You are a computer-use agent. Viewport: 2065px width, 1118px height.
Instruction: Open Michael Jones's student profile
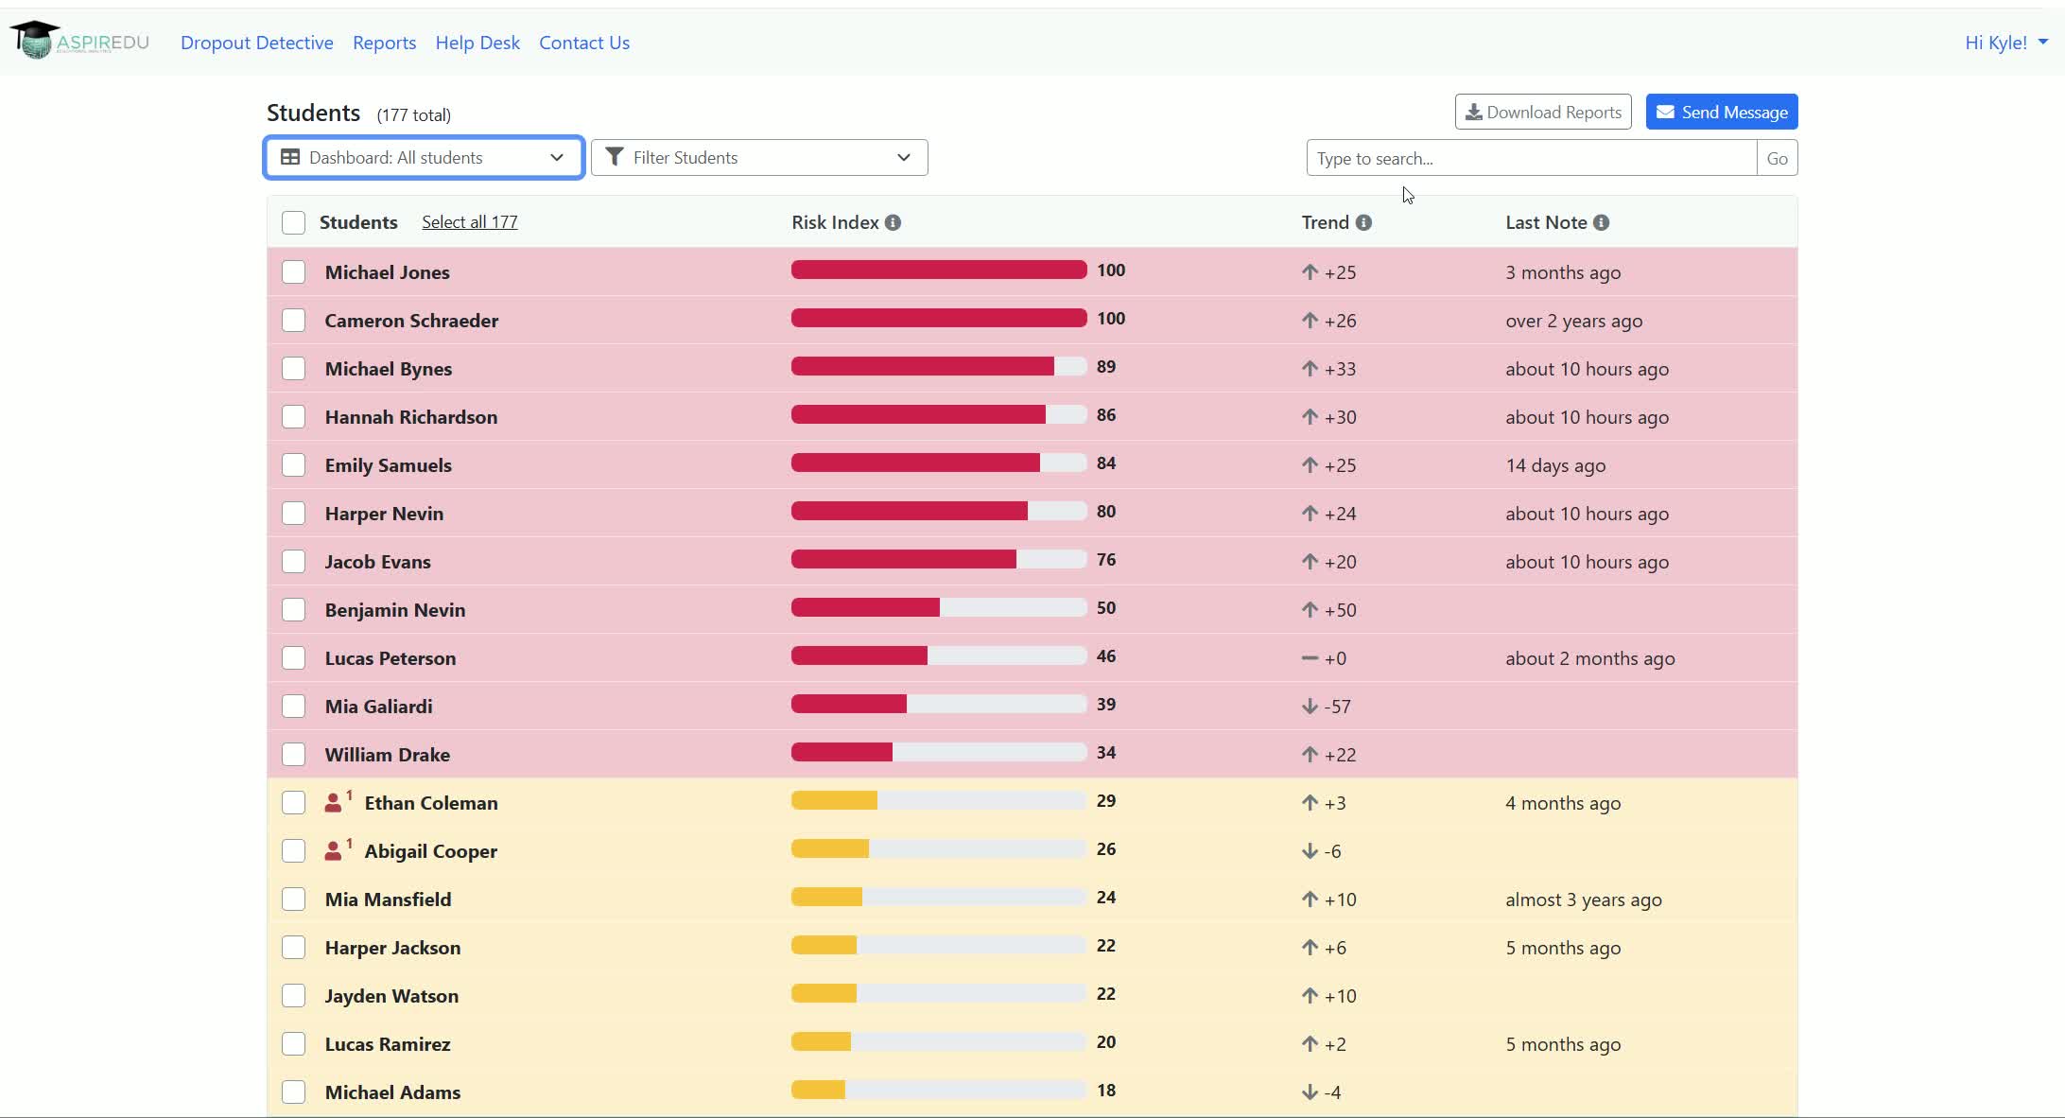pyautogui.click(x=388, y=272)
